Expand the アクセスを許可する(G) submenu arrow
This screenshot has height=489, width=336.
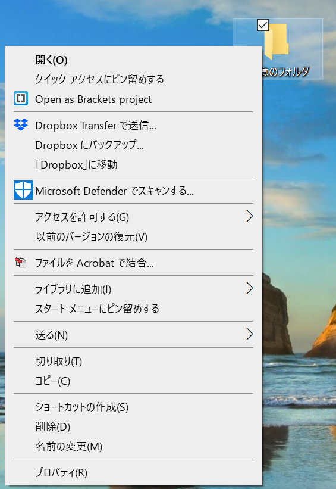(249, 216)
